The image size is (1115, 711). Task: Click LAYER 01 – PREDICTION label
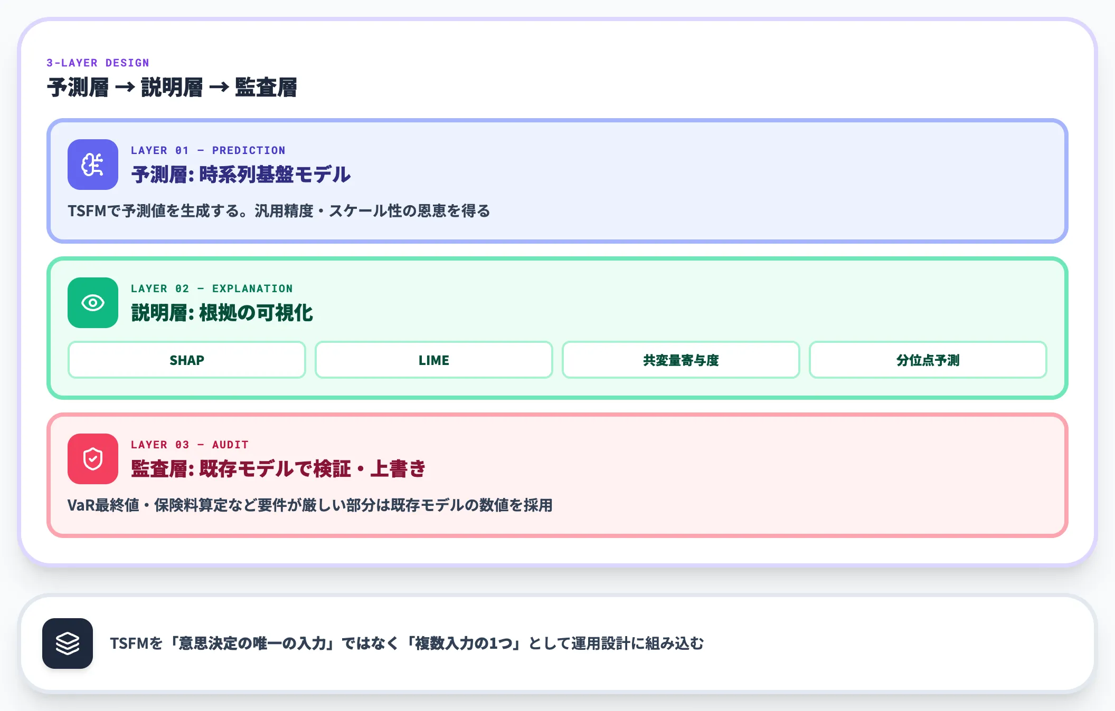coord(208,150)
